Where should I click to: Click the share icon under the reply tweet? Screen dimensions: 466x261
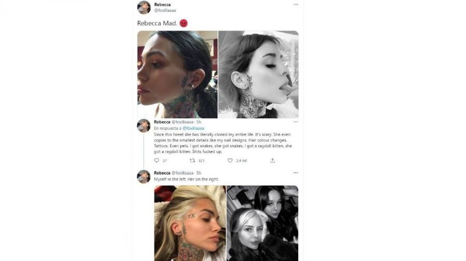[x=273, y=160]
